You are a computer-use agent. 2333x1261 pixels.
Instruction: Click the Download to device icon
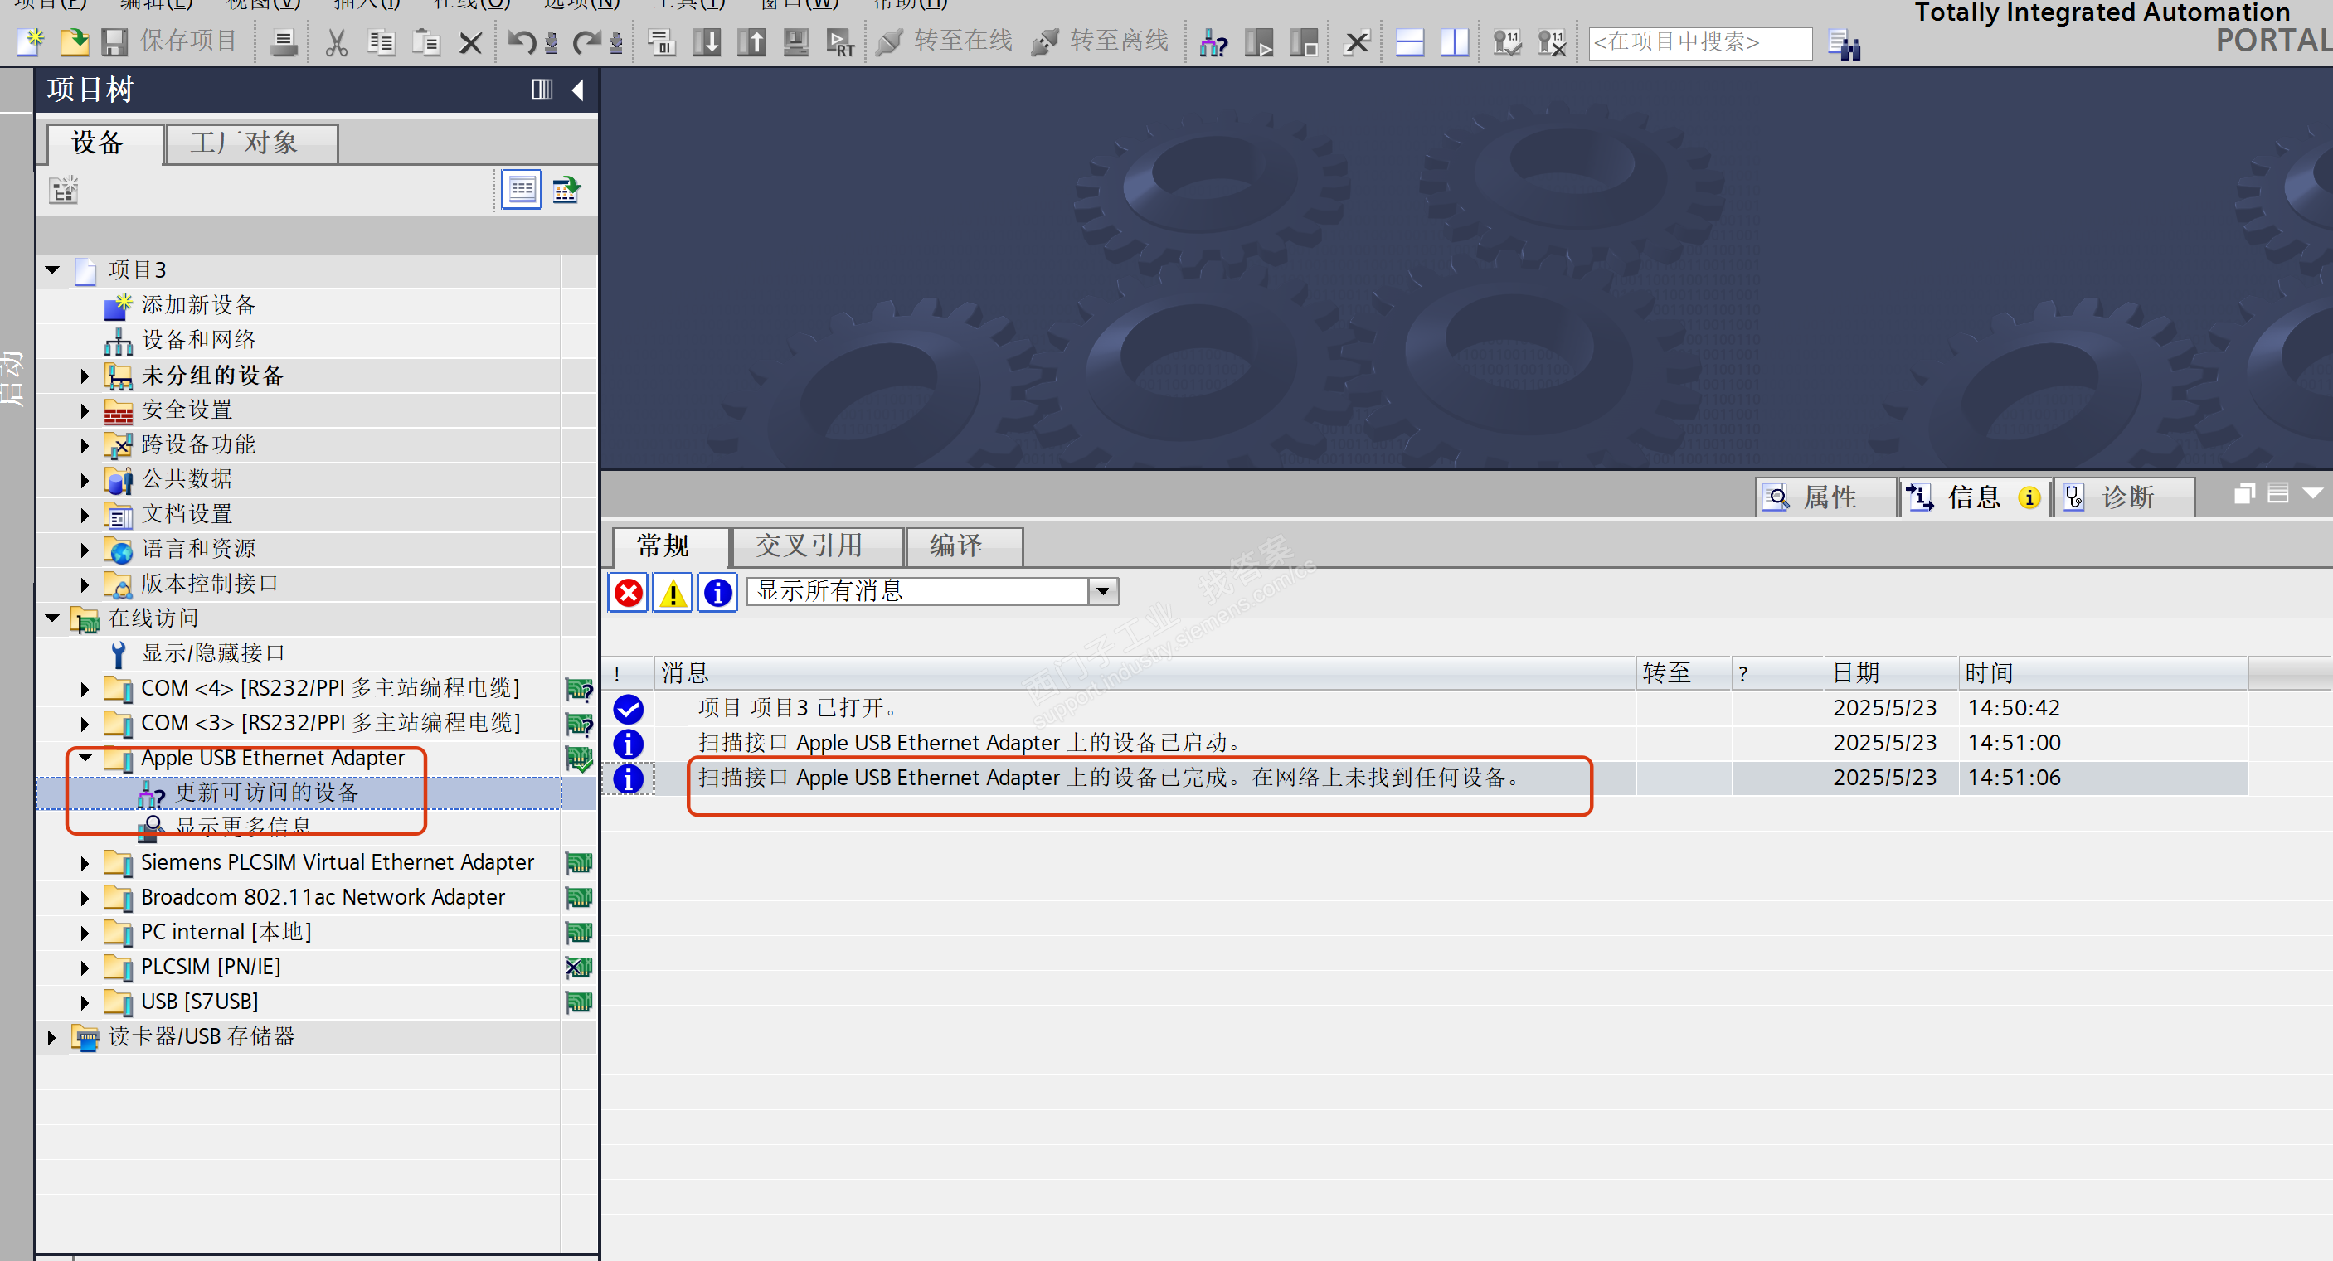point(707,41)
